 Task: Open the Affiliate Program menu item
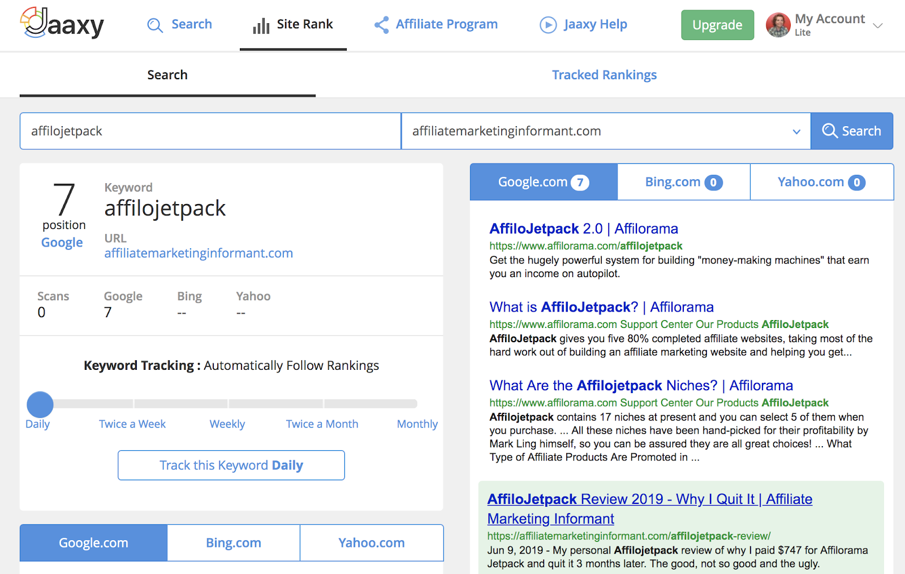(x=436, y=24)
